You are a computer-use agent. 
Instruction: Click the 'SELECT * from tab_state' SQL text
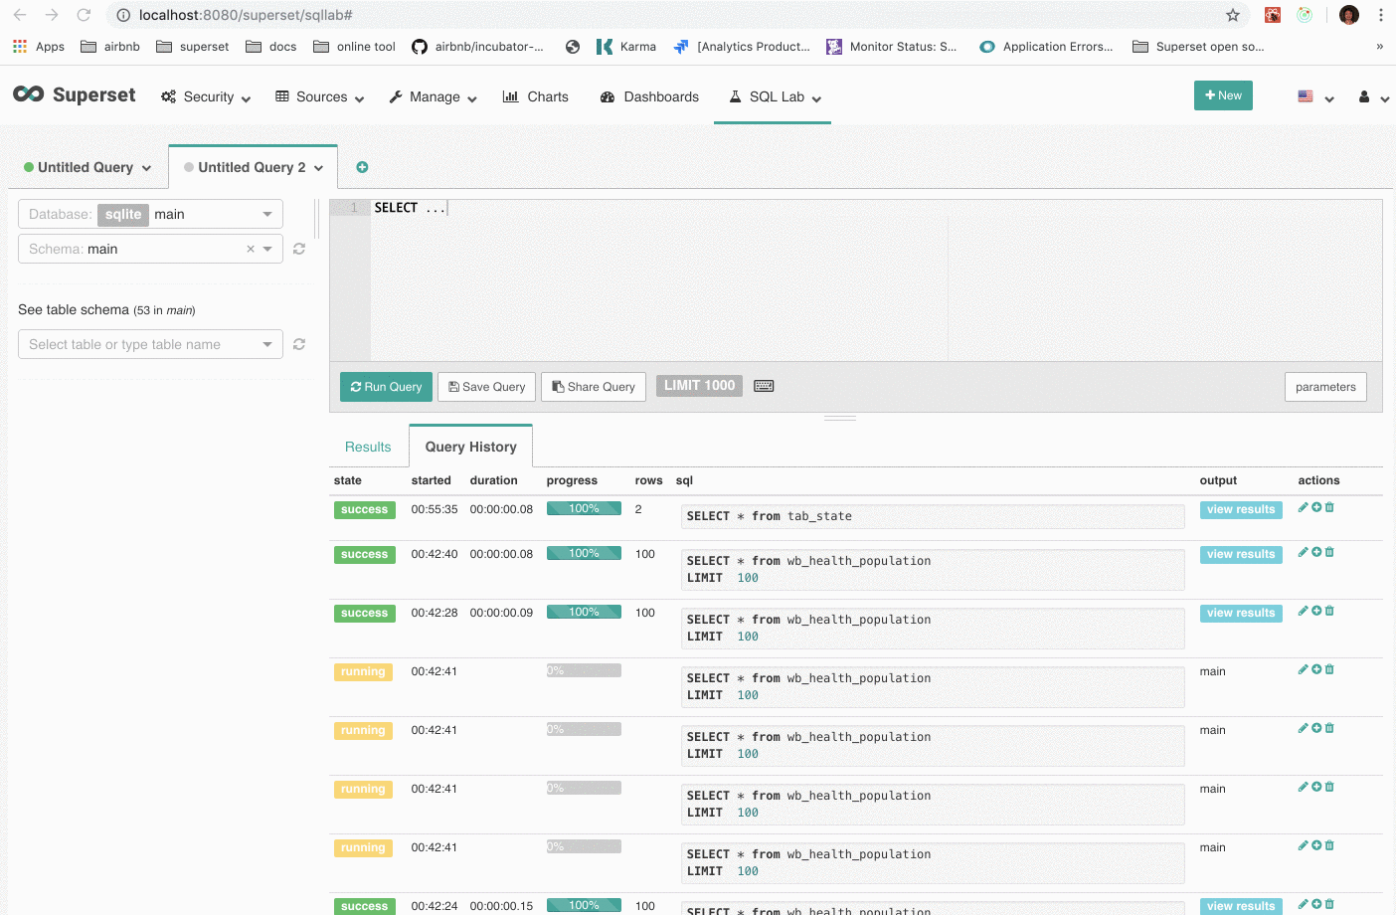click(770, 516)
